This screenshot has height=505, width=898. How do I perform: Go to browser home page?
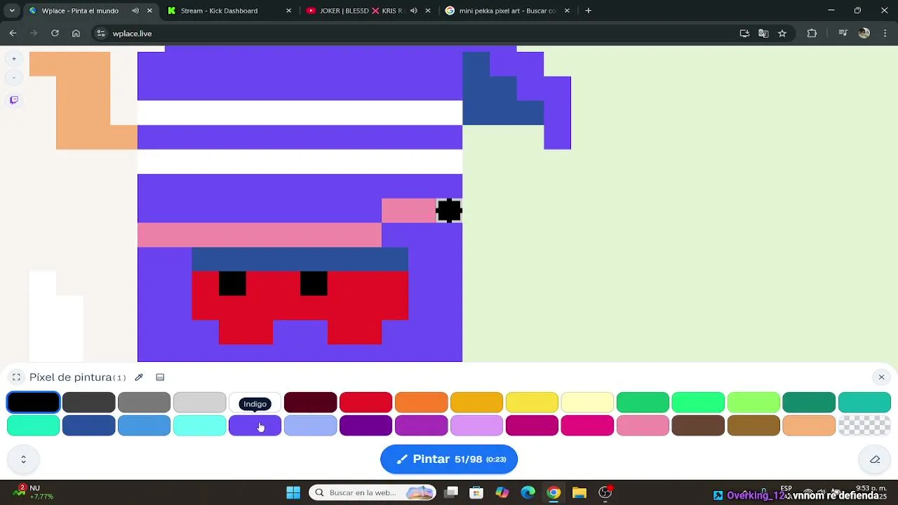pos(76,33)
